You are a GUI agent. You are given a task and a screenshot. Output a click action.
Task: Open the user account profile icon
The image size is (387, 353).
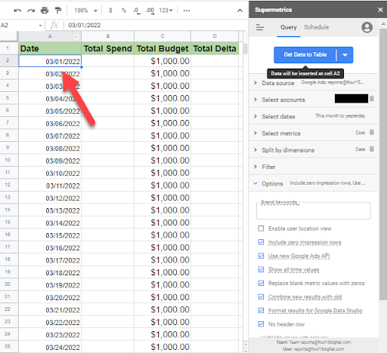point(367,27)
